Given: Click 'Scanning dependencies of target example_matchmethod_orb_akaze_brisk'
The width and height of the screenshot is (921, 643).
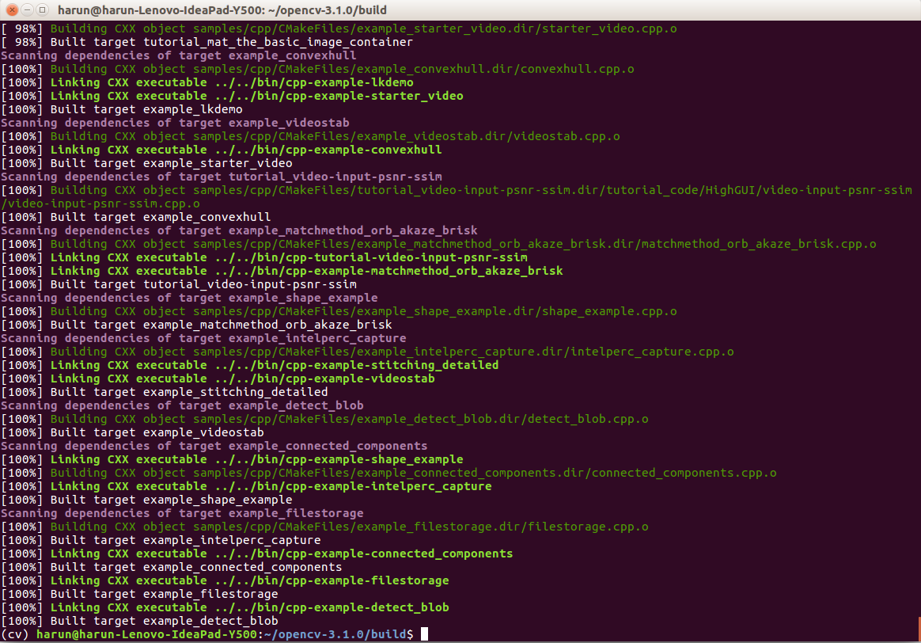Looking at the screenshot, I should tap(238, 231).
